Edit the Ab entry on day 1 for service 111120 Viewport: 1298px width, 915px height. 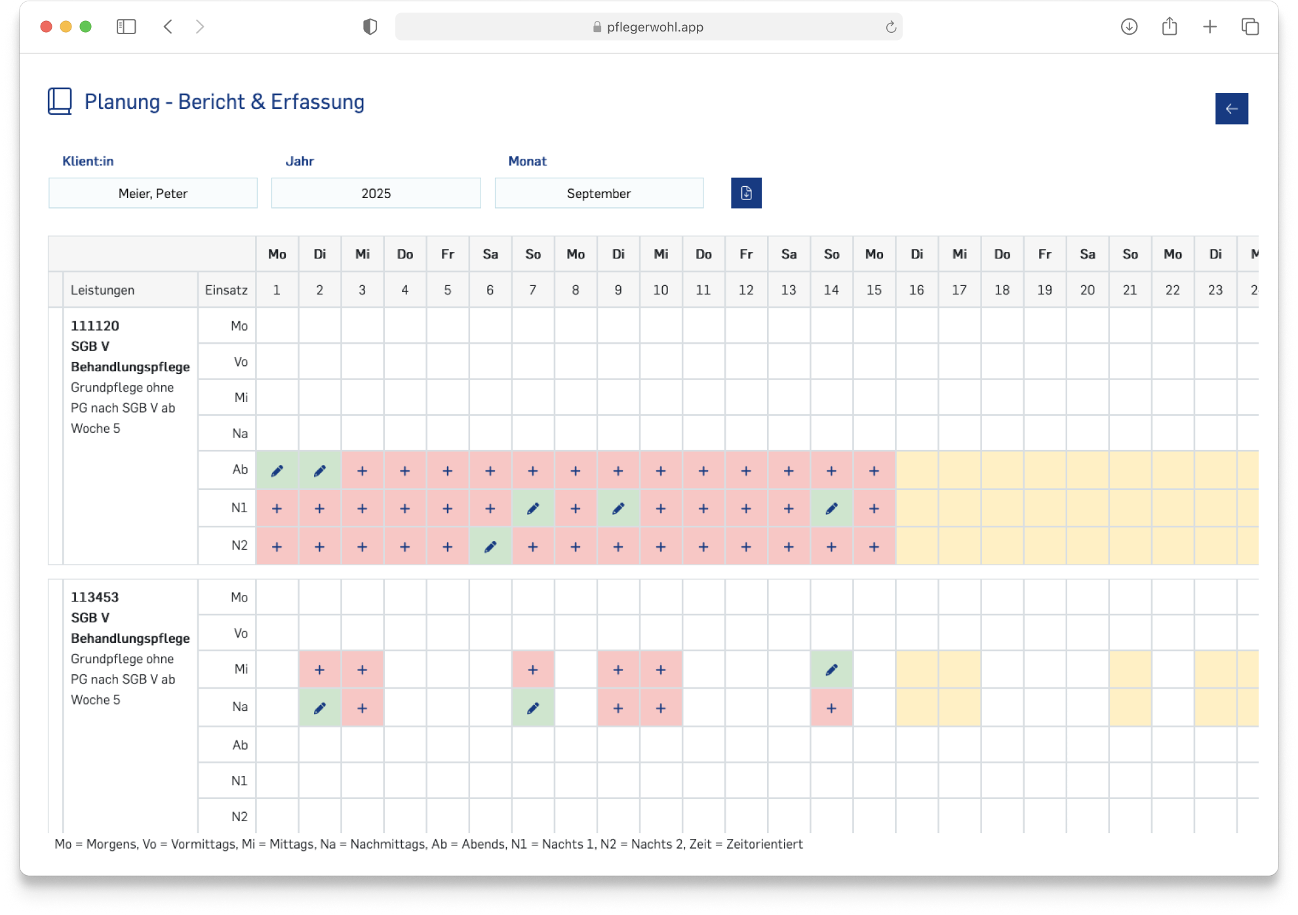(277, 471)
